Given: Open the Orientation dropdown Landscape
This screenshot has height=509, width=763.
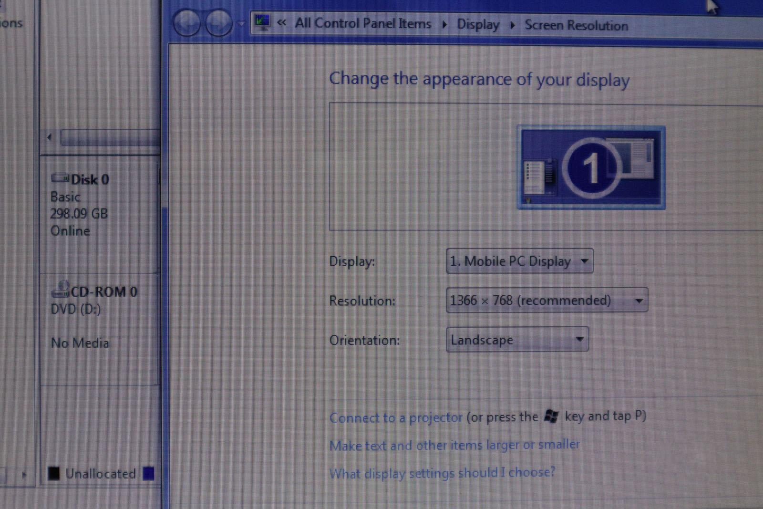Looking at the screenshot, I should coord(517,340).
